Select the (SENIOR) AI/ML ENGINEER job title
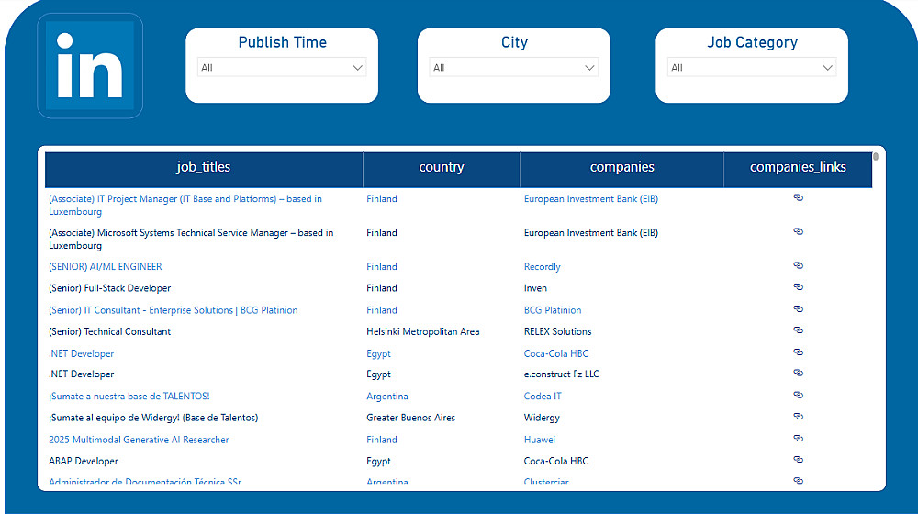 coord(106,267)
